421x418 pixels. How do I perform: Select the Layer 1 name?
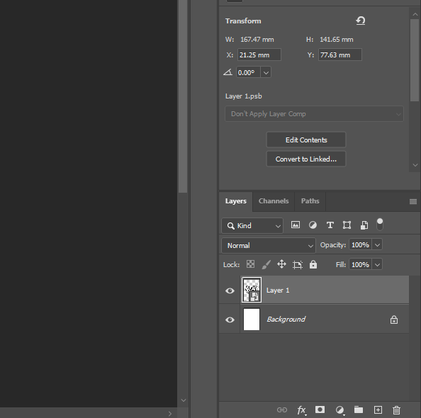pyautogui.click(x=278, y=290)
